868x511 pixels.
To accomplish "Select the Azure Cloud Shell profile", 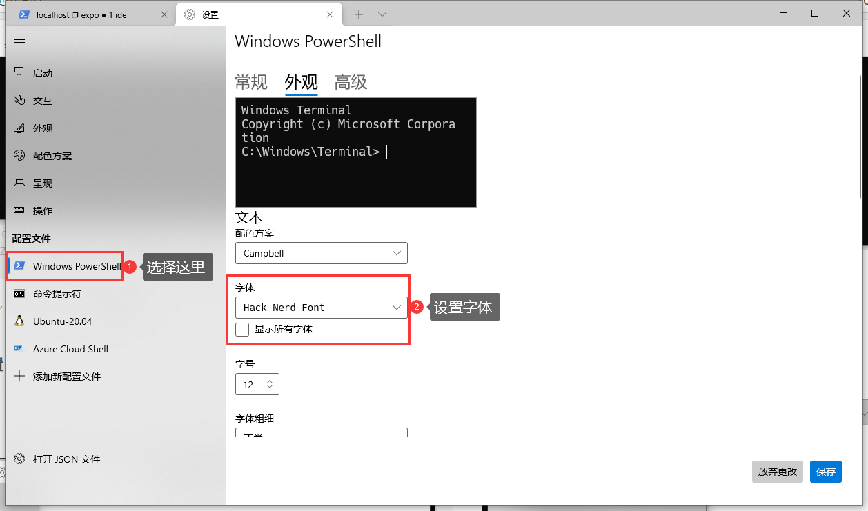I will click(116, 349).
